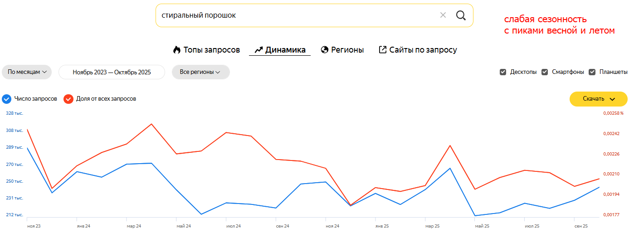Click the flame icon for top queries
Viewport: 634px width, 233px height.
(177, 50)
